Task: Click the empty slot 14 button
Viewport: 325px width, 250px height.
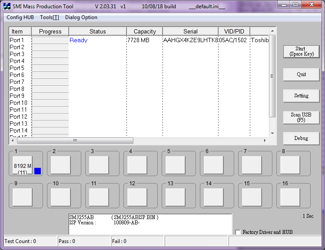Action: pyautogui.click(x=213, y=197)
